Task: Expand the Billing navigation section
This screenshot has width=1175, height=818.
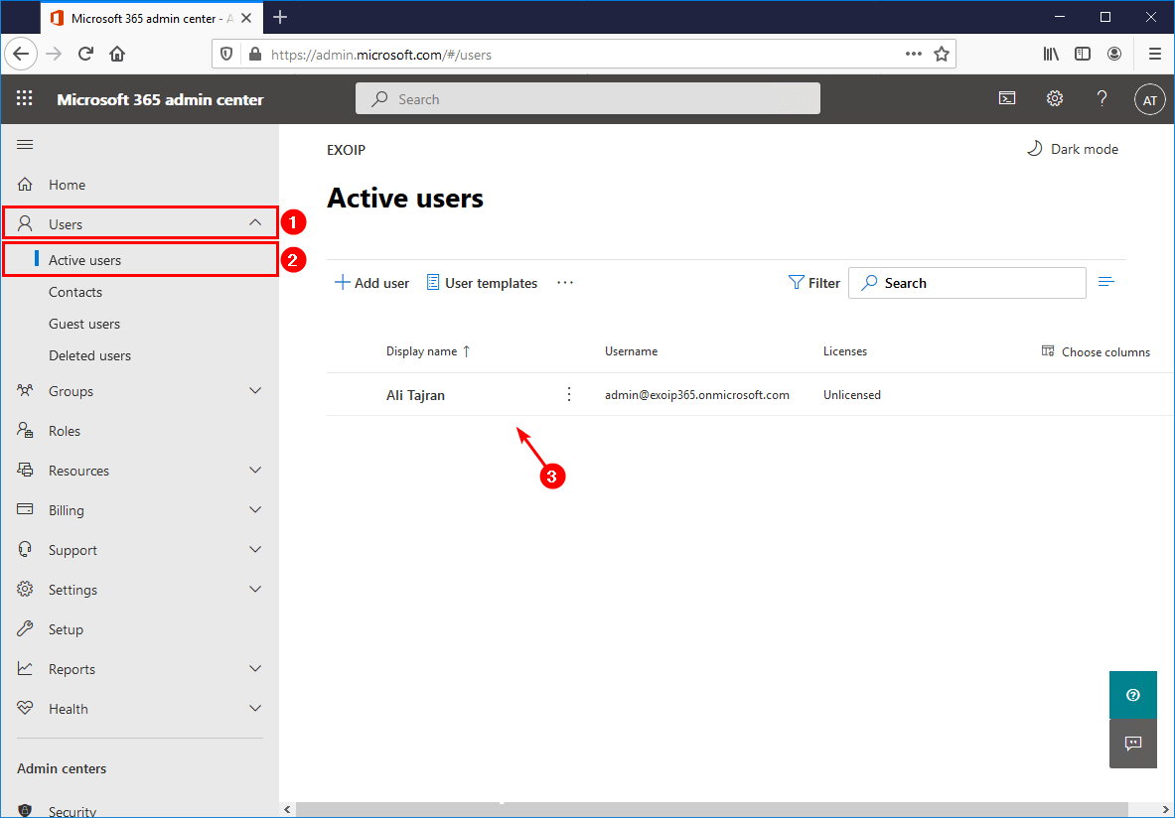Action: [x=255, y=510]
